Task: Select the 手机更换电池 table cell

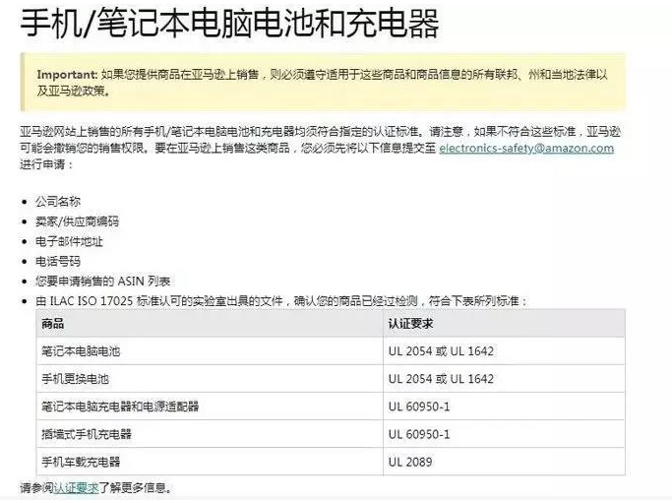Action: [74, 378]
